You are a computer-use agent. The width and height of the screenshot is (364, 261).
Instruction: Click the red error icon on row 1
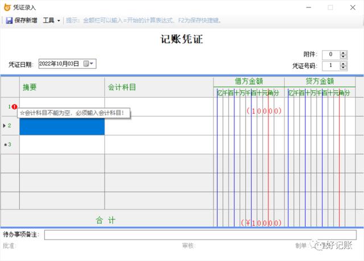[x=14, y=107]
